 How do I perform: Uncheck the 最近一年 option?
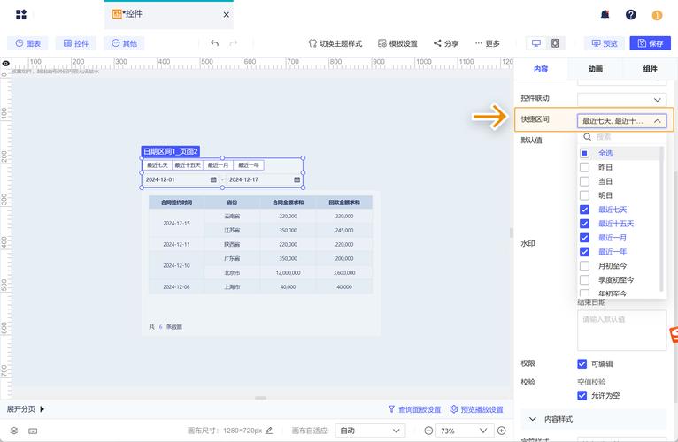[x=584, y=251]
